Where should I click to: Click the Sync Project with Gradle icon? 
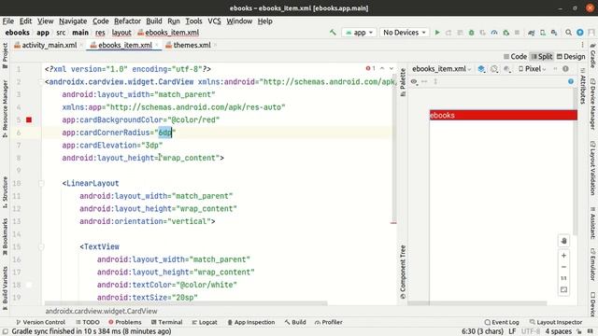pos(532,33)
